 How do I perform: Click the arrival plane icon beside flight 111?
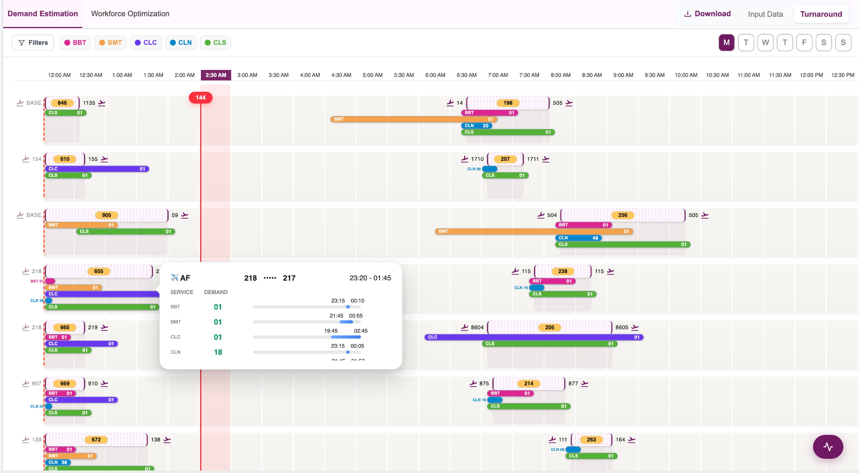(552, 440)
